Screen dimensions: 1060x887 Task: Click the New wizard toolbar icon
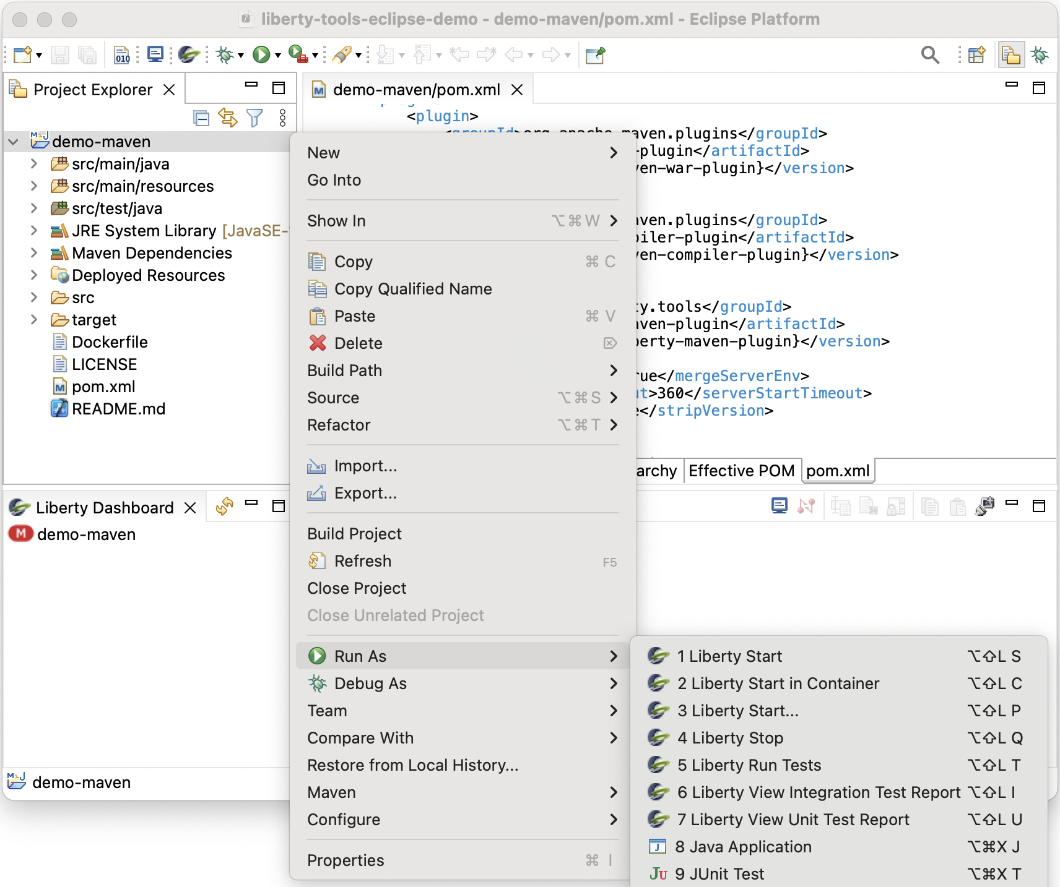(x=22, y=55)
